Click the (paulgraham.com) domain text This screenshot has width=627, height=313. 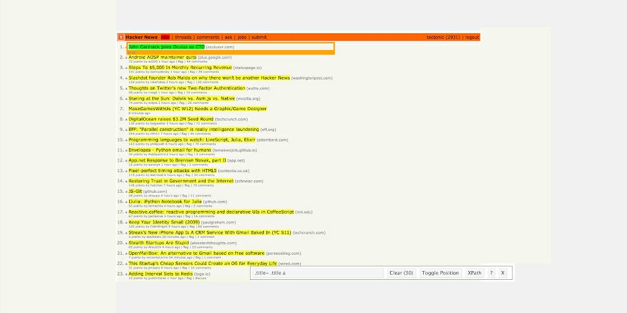218,222
